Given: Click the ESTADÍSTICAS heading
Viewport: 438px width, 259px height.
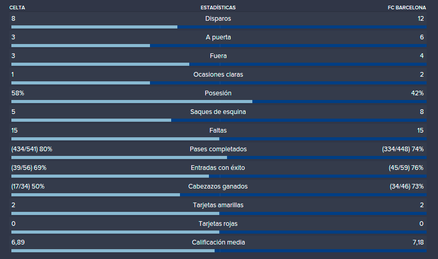Looking at the screenshot, I should click(218, 8).
